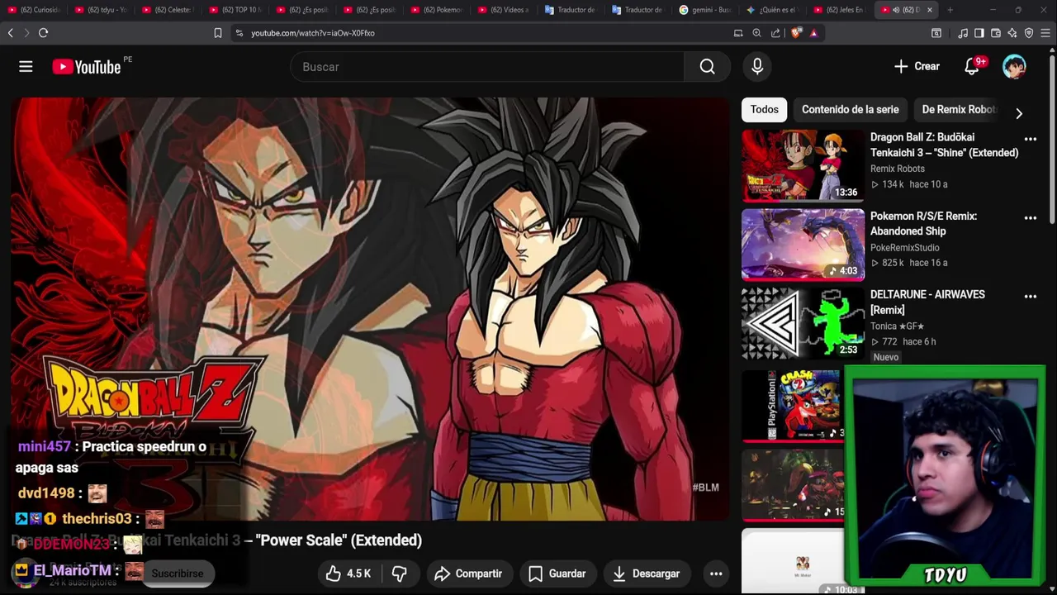Click the search magnifier button
The image size is (1057, 595).
pos(707,67)
